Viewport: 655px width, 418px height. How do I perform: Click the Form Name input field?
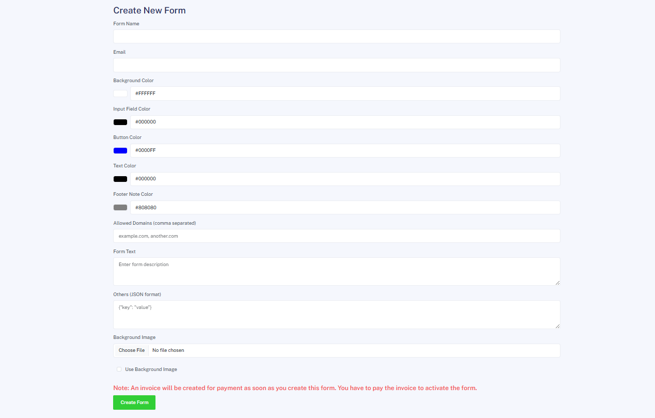pos(336,37)
